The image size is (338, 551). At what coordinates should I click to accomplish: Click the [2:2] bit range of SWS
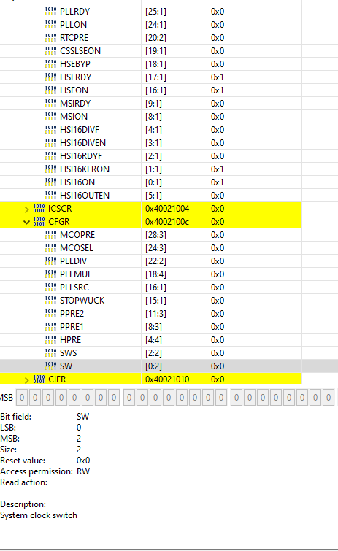[153, 353]
